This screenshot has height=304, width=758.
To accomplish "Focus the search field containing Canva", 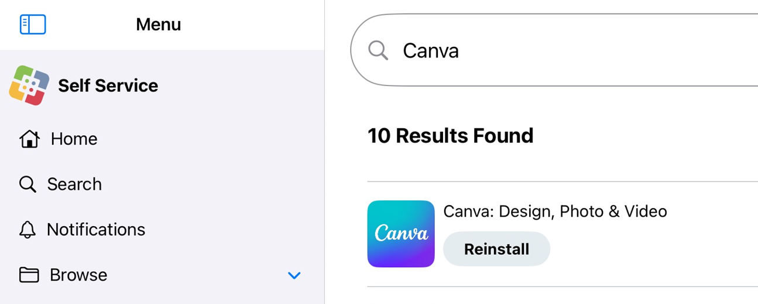I will 554,50.
